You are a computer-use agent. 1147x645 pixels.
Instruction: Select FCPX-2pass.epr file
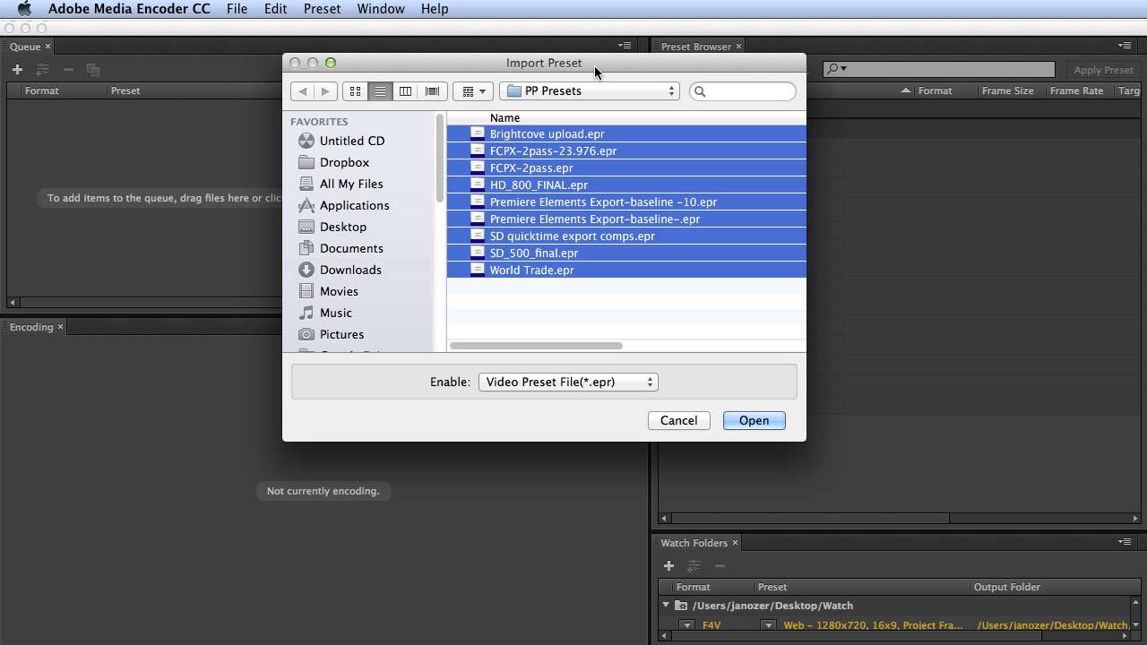point(626,168)
